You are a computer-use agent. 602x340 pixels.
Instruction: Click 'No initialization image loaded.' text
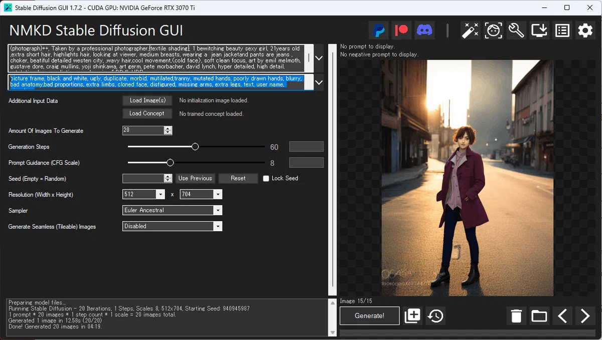[214, 100]
